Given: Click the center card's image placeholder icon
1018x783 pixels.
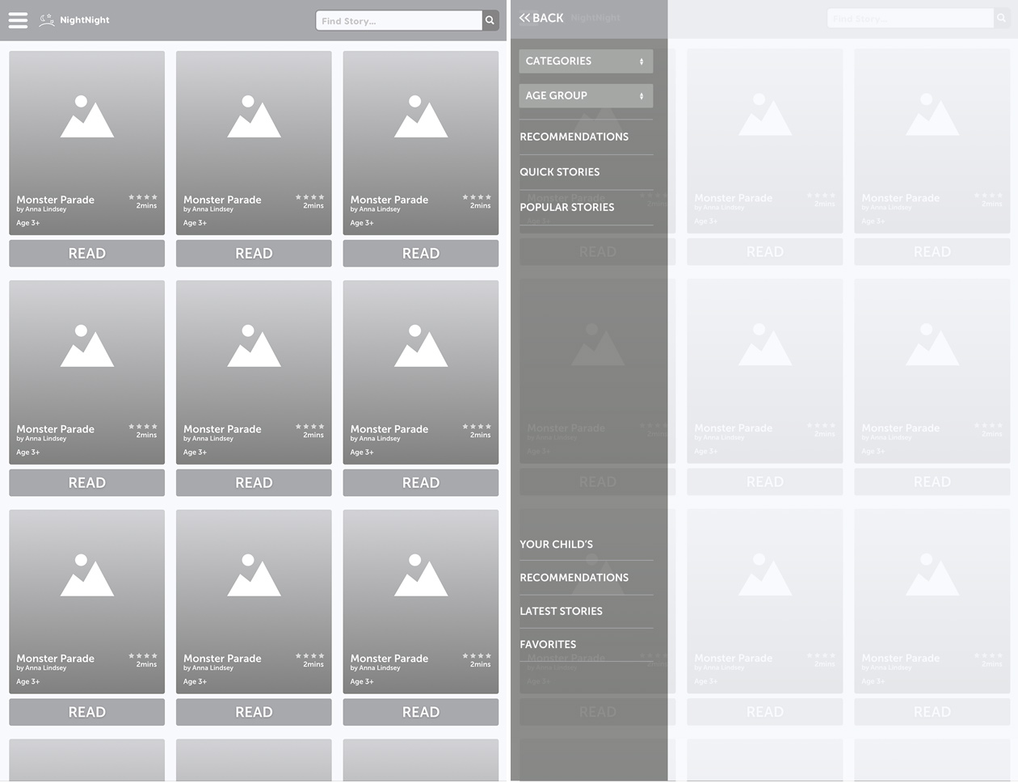Looking at the screenshot, I should click(254, 347).
